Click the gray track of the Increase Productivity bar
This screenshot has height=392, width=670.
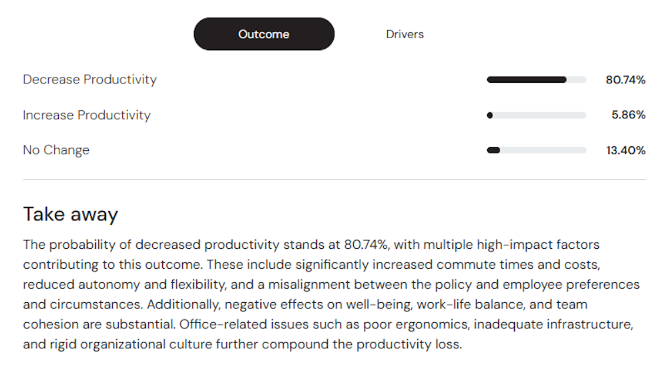click(x=539, y=116)
